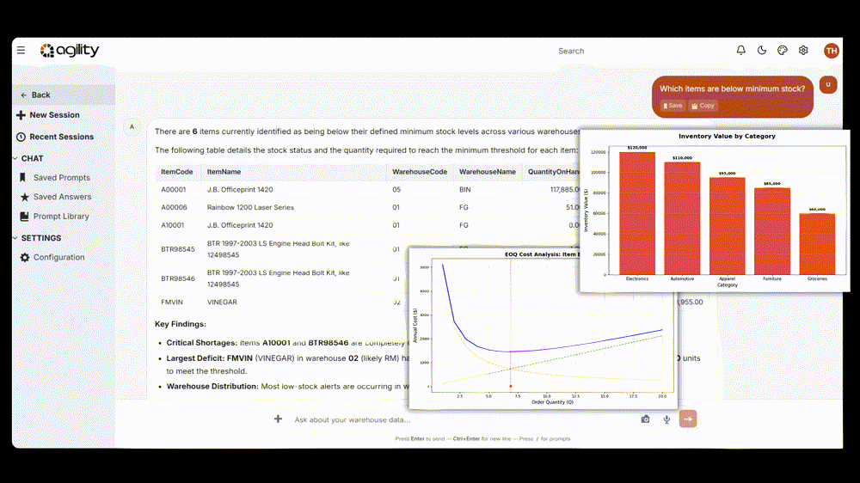Open Recent Sessions

[55, 137]
